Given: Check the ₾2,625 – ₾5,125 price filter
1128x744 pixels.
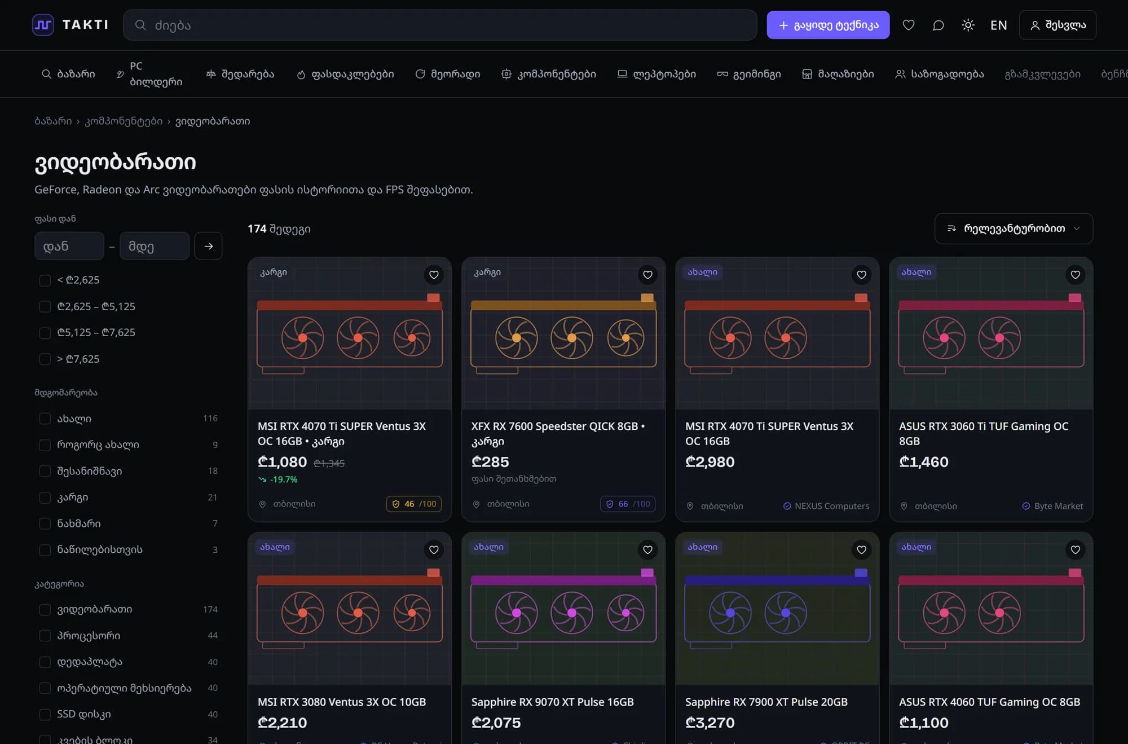Looking at the screenshot, I should (x=45, y=306).
